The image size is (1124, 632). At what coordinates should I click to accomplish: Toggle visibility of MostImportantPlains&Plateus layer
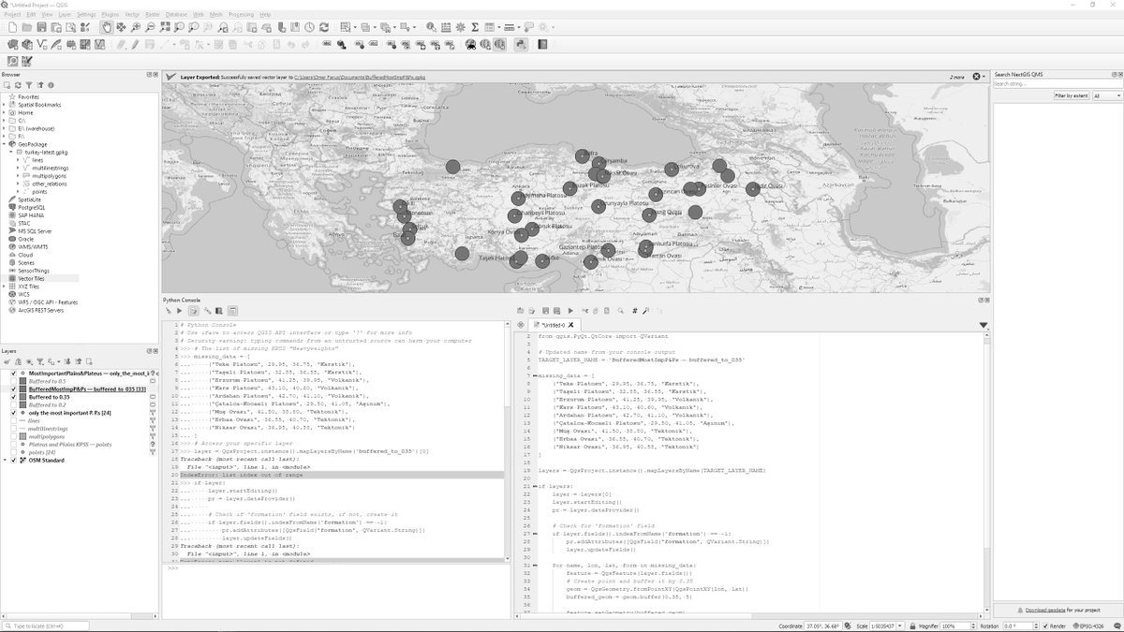click(13, 373)
